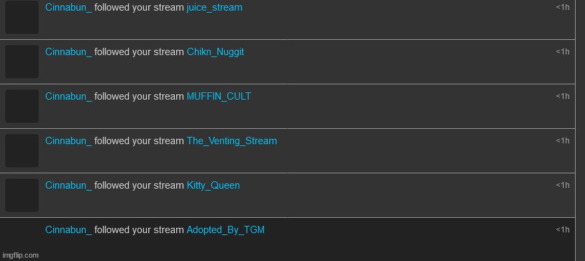This screenshot has width=585, height=261.
Task: Click avatar thumbnail beside MUFFIN_CULT notification
Action: (22, 106)
